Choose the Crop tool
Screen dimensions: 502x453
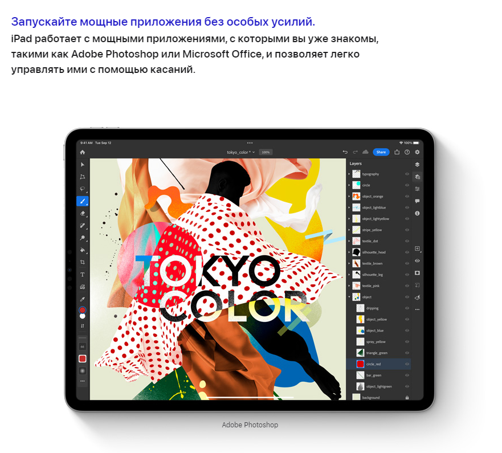[83, 262]
